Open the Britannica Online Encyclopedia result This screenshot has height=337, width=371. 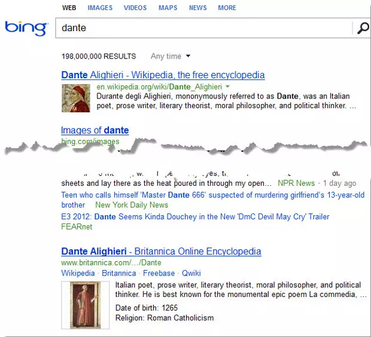pyautogui.click(x=161, y=251)
